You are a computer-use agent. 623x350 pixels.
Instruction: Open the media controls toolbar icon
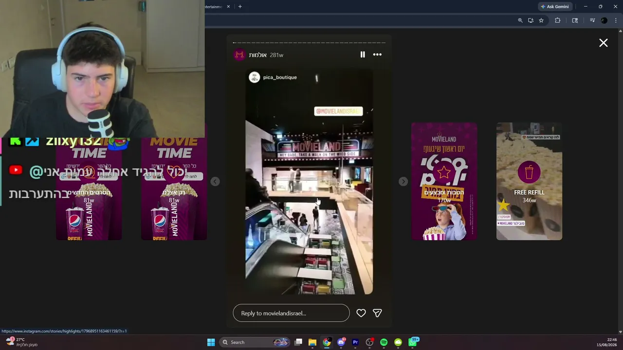click(x=592, y=20)
